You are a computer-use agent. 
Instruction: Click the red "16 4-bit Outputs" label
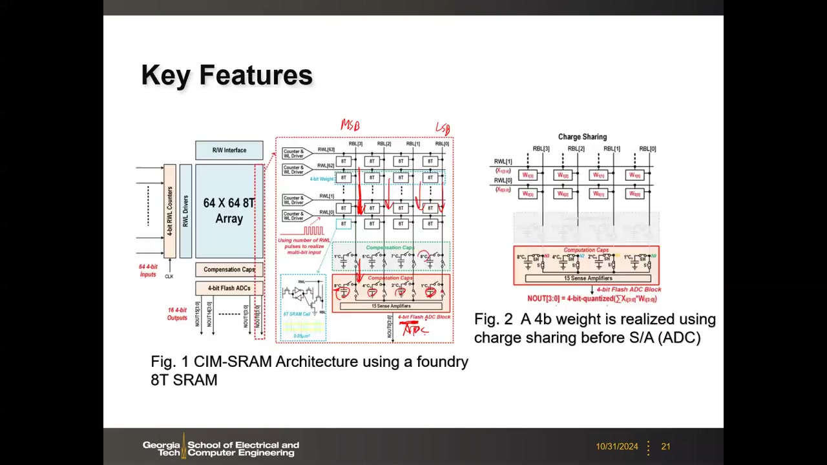(x=177, y=314)
